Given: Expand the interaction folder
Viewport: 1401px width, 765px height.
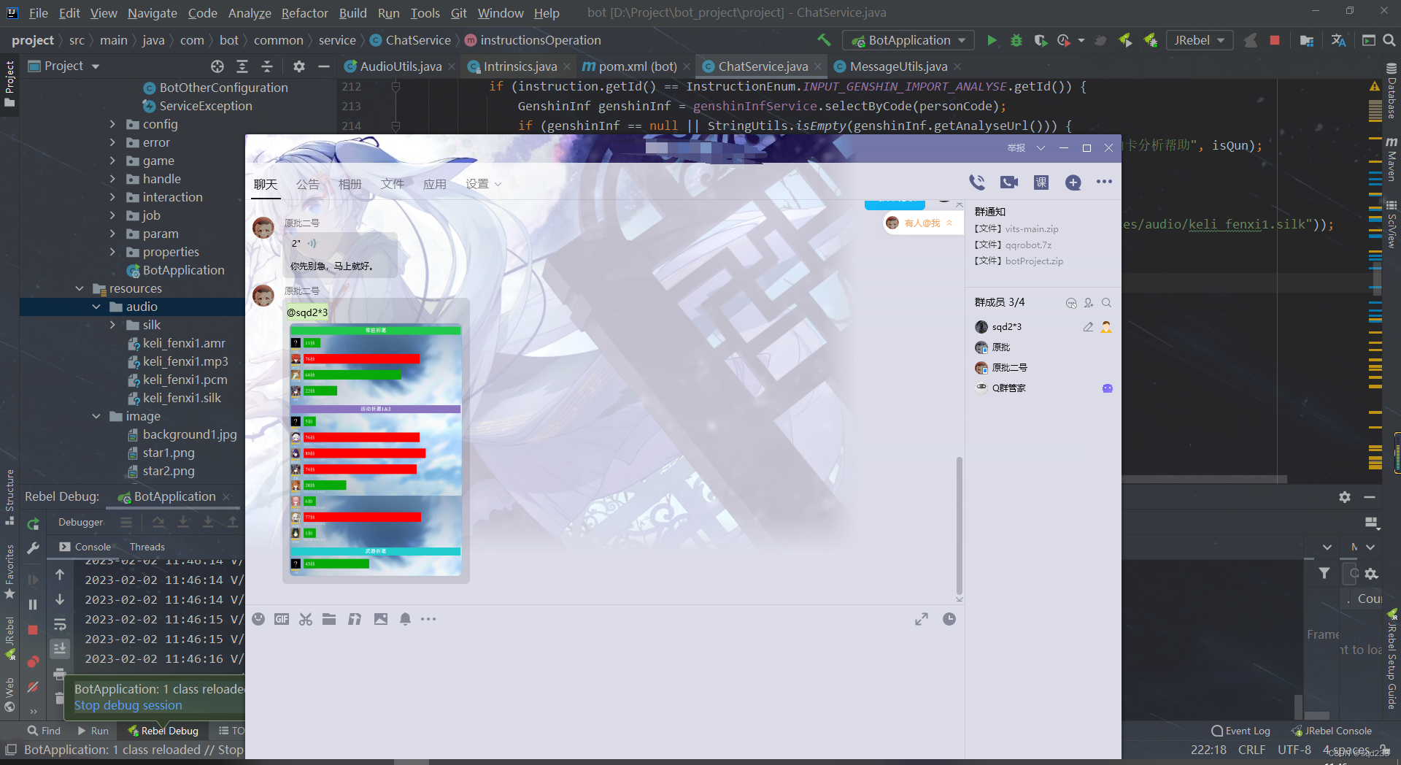Looking at the screenshot, I should click(x=112, y=197).
